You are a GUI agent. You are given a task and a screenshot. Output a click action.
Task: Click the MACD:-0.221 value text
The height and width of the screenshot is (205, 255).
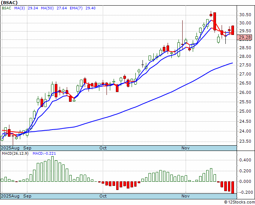44,154
